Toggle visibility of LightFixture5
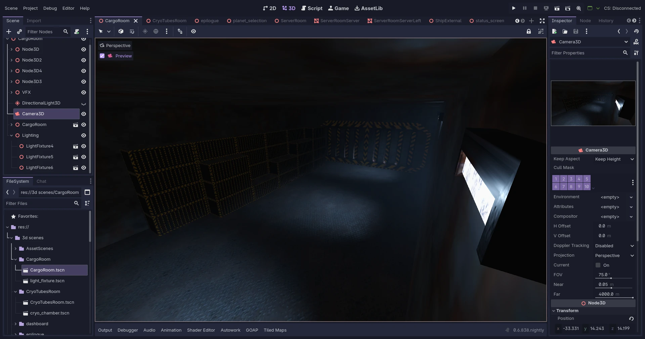645x339 pixels. click(84, 157)
